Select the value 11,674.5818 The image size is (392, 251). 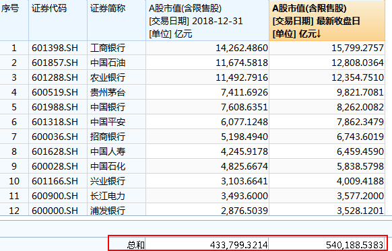coord(242,63)
